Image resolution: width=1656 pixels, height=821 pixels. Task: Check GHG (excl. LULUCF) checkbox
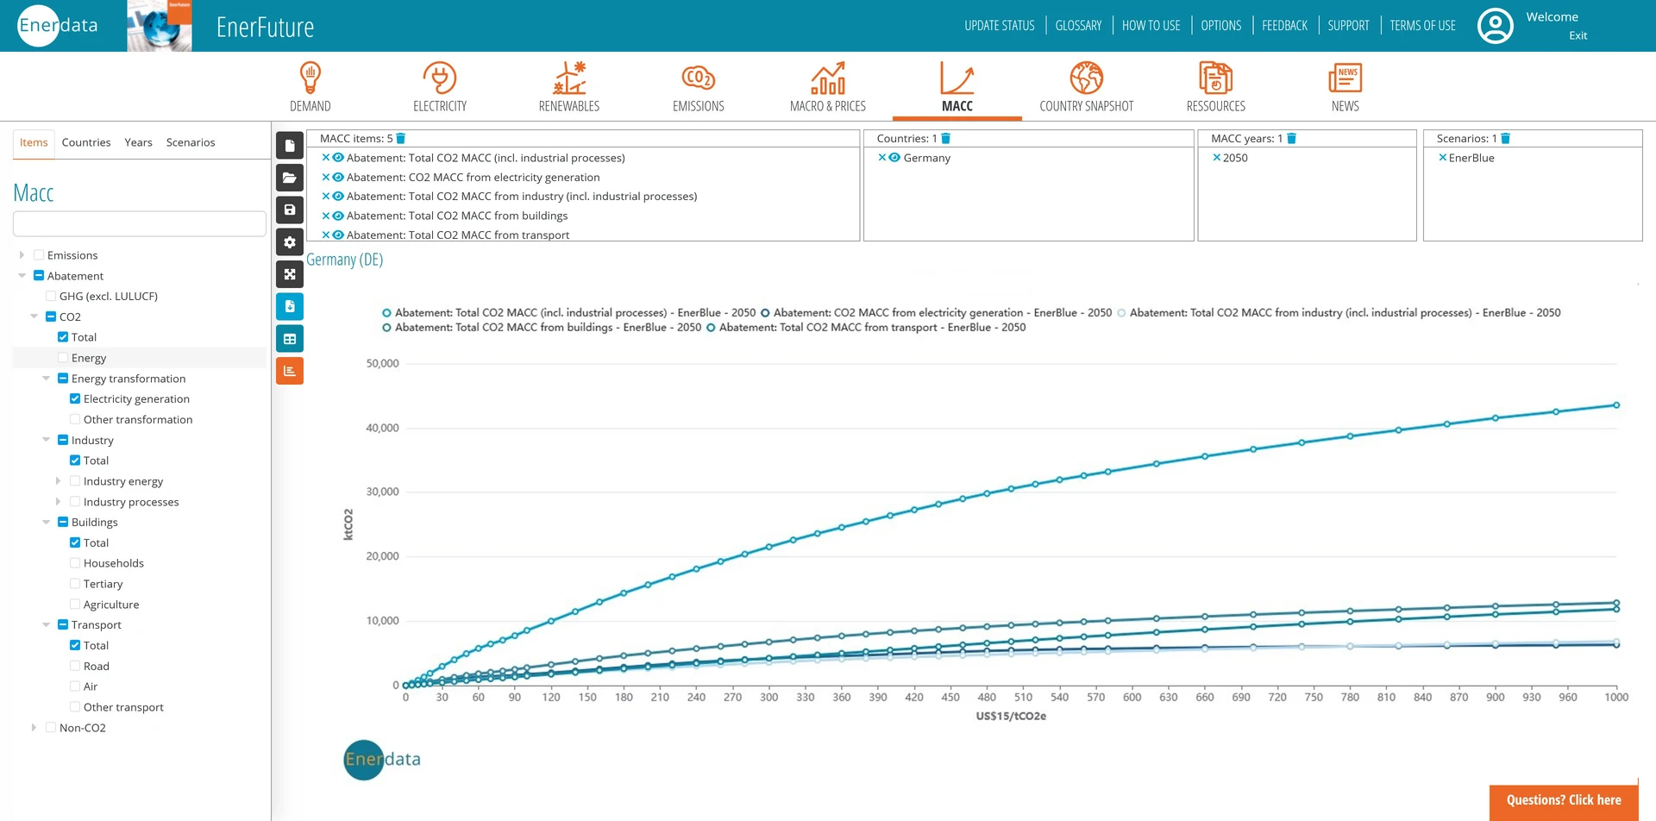click(51, 296)
